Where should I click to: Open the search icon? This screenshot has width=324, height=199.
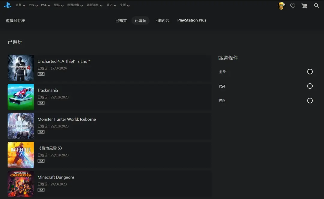pos(316,6)
